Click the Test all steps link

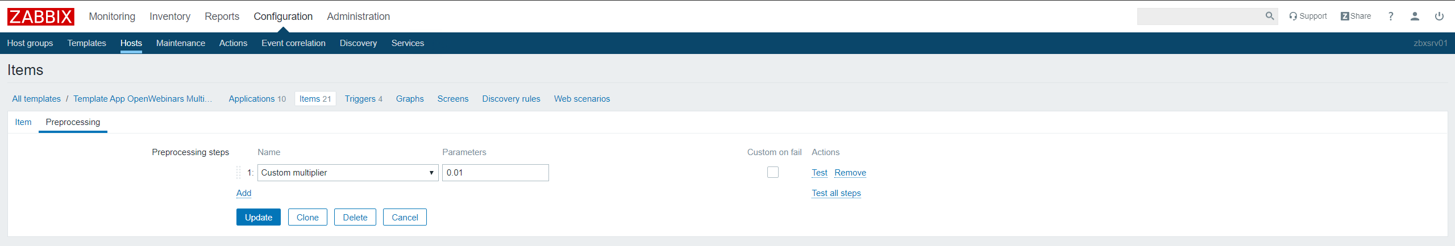(836, 193)
